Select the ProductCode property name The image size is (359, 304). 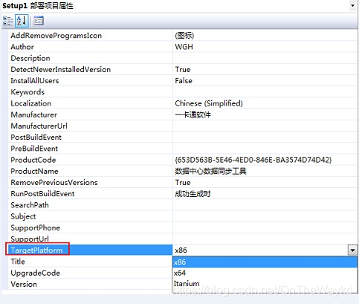click(33, 160)
